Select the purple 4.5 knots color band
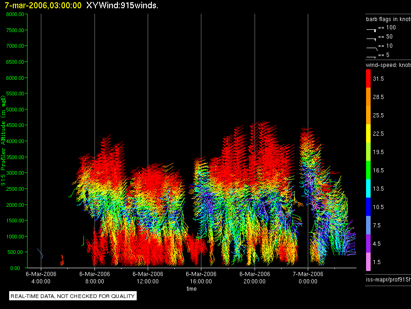This screenshot has height=309, width=411. click(368, 243)
